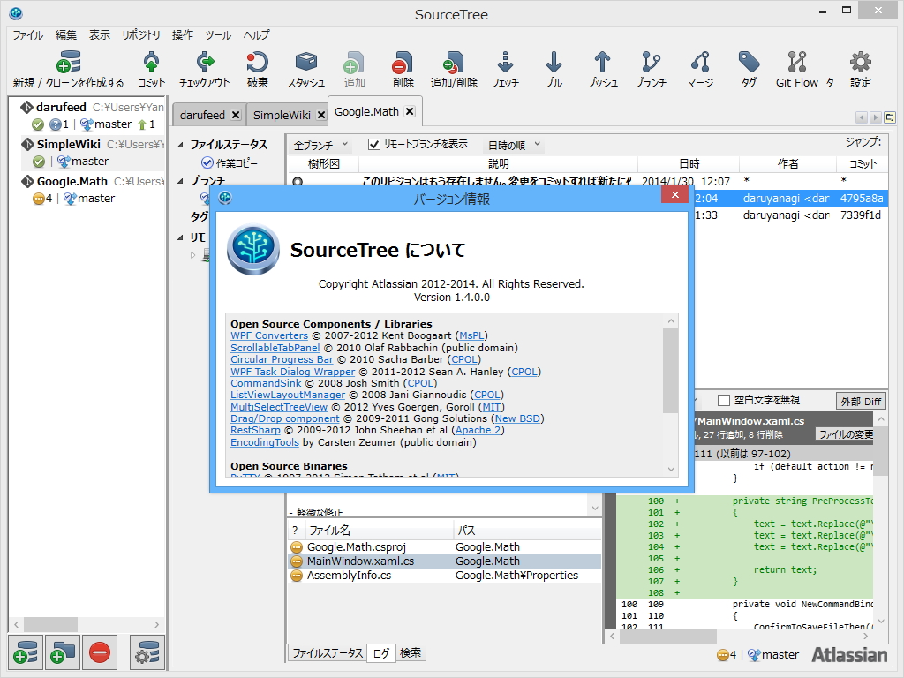
Task: Expand the リモート section in sidebar
Action: [x=181, y=237]
